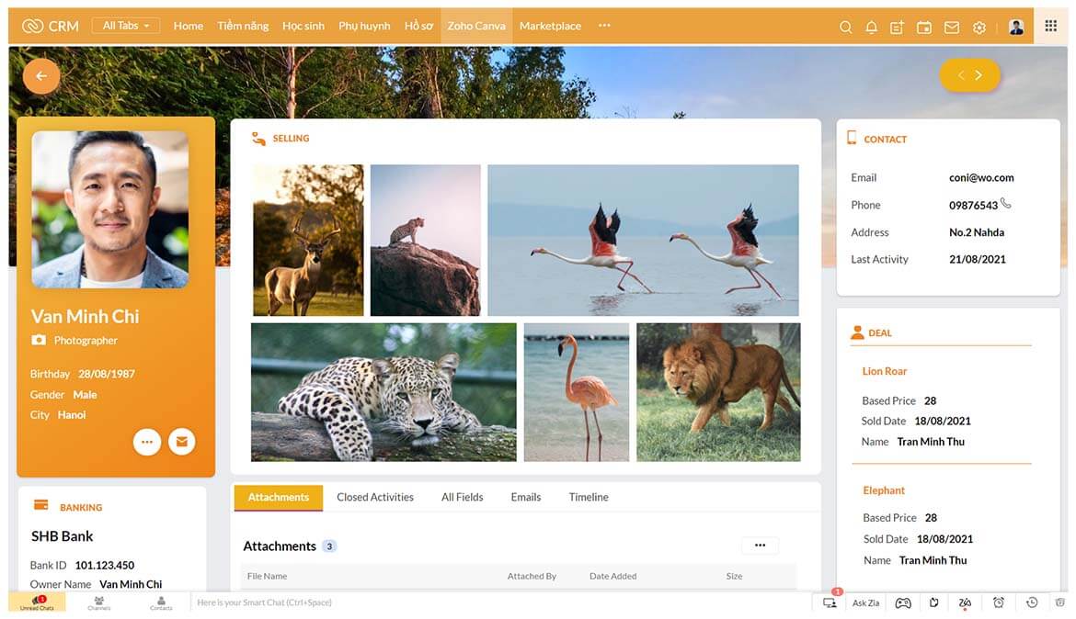The width and height of the screenshot is (1076, 619).
Task: Click the phone call icon beside 09876543
Action: [1005, 203]
